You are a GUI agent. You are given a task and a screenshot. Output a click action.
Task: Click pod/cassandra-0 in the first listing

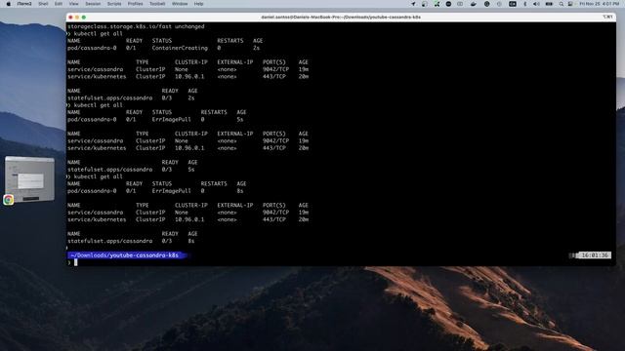point(92,48)
